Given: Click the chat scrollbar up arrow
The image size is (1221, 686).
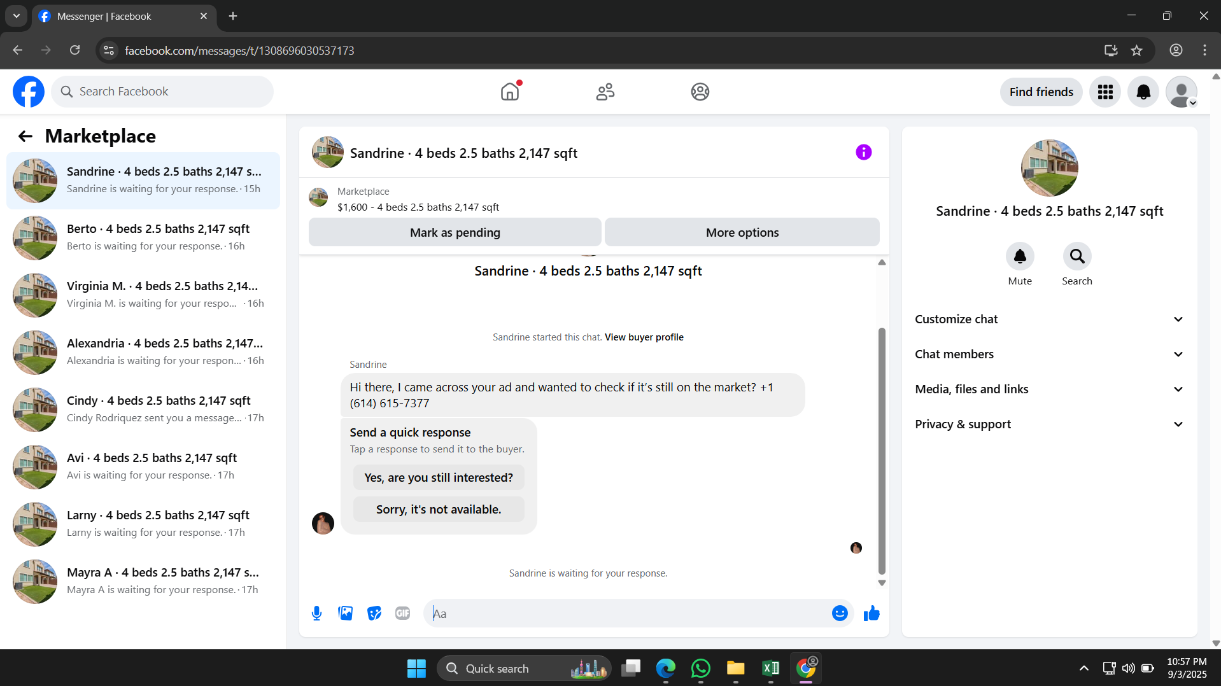Looking at the screenshot, I should point(882,262).
